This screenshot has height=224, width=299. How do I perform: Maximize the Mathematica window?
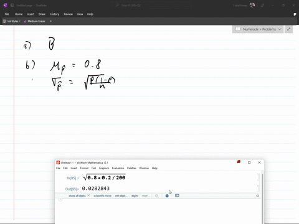pyautogui.click(x=249, y=162)
